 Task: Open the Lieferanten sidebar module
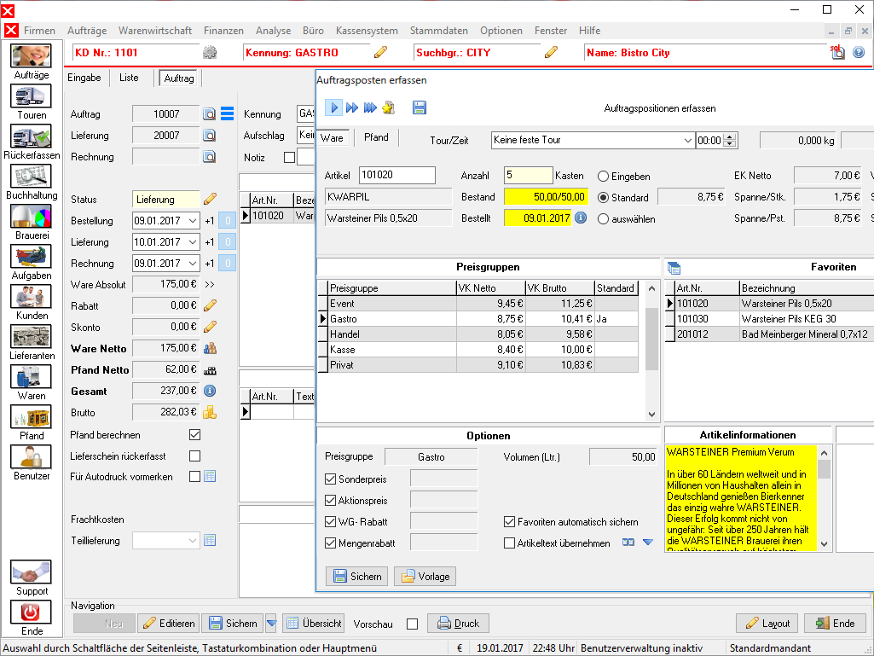pos(32,337)
